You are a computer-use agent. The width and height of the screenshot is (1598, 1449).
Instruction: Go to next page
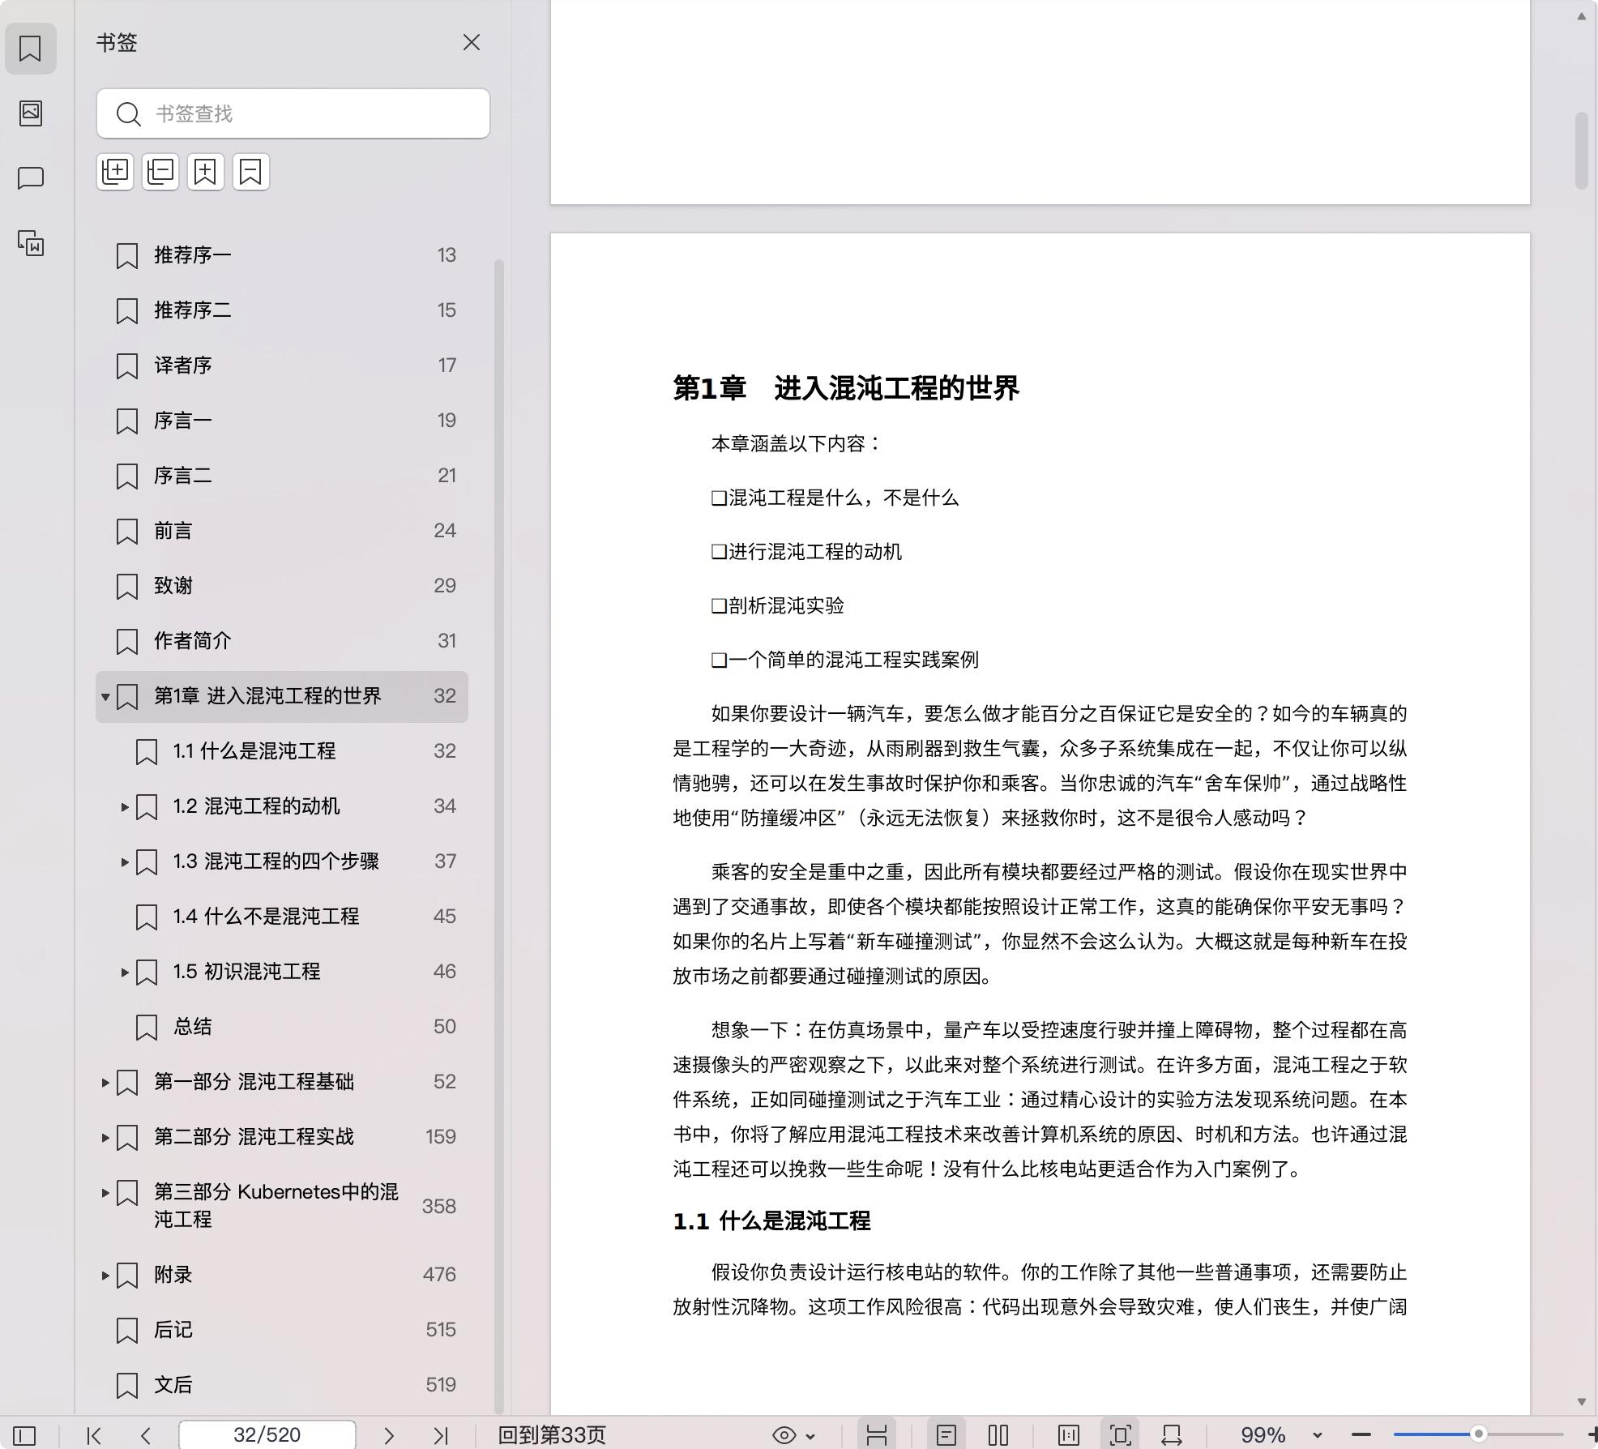389,1435
